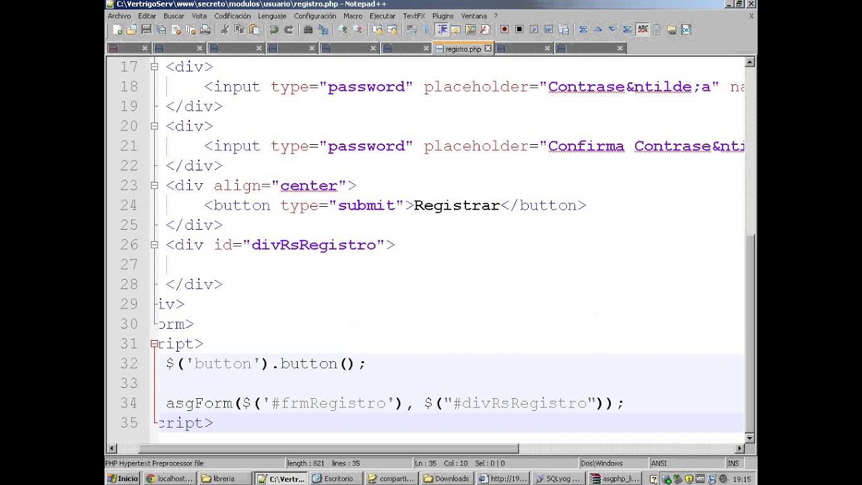
Task: Open the Replace toolbar icon
Action: (323, 30)
